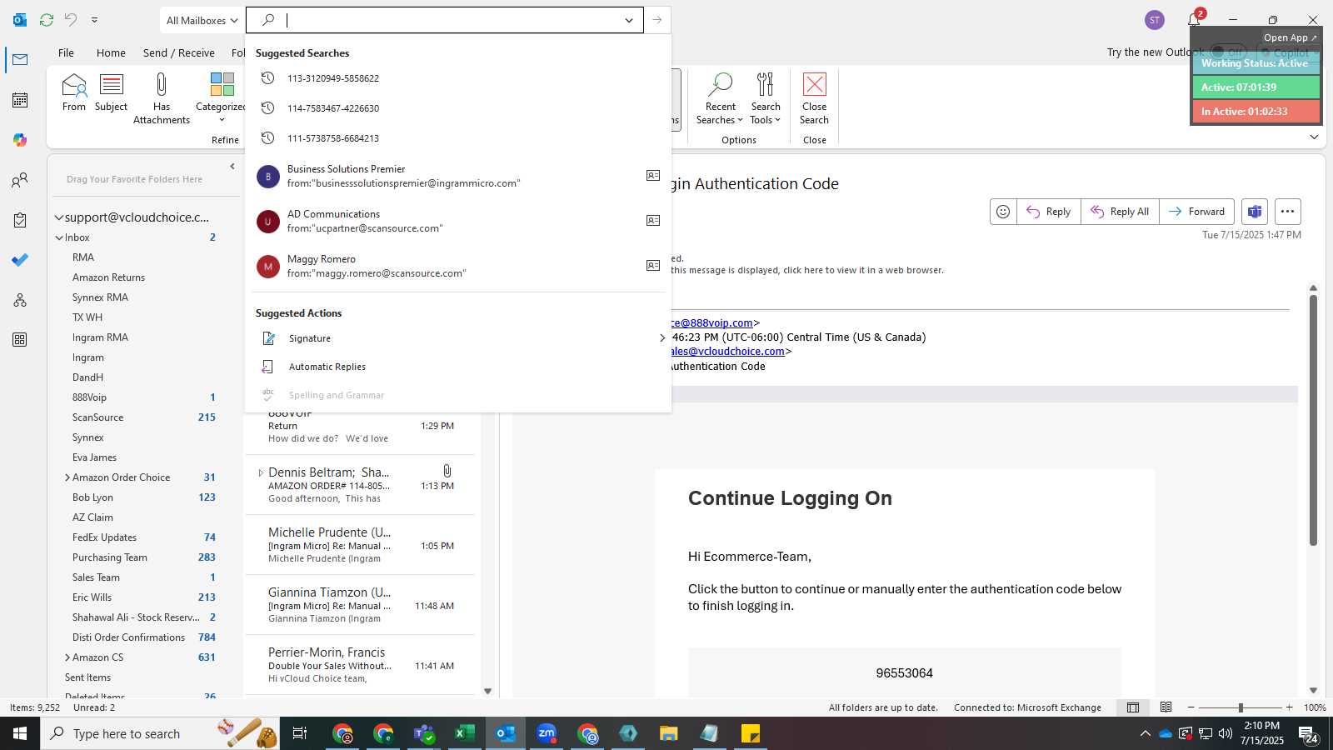Click Reply All button
Screen dimensions: 1333x750
tap(1120, 212)
